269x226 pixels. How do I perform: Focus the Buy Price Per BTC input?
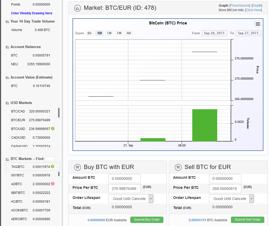[125, 189]
